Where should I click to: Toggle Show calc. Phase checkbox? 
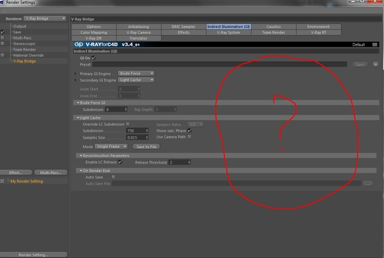pos(189,130)
